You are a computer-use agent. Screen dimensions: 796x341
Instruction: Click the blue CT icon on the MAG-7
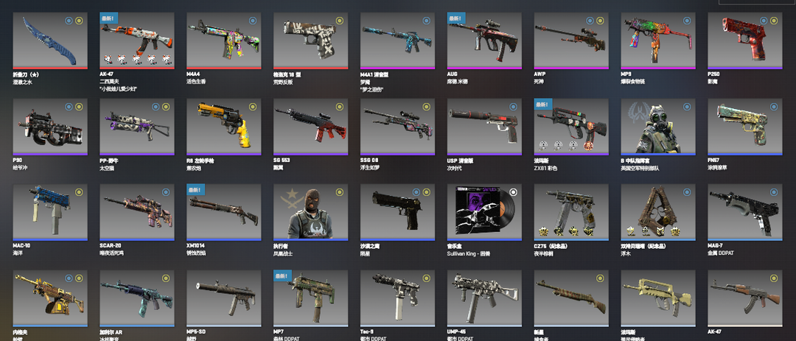click(774, 192)
